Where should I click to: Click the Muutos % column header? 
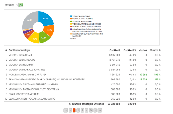[155, 50]
